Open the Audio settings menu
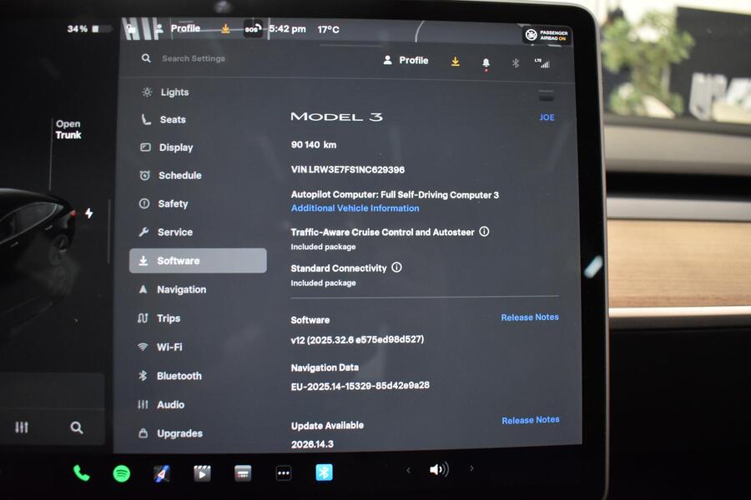The image size is (751, 500). click(x=161, y=405)
